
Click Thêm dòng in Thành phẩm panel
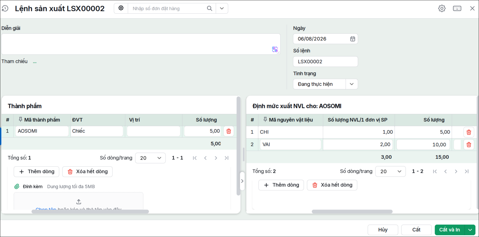[x=37, y=172]
